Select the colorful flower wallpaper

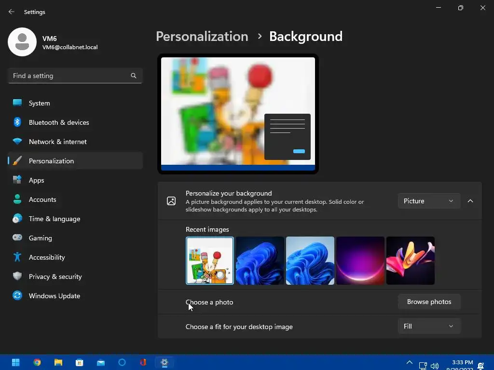click(410, 261)
